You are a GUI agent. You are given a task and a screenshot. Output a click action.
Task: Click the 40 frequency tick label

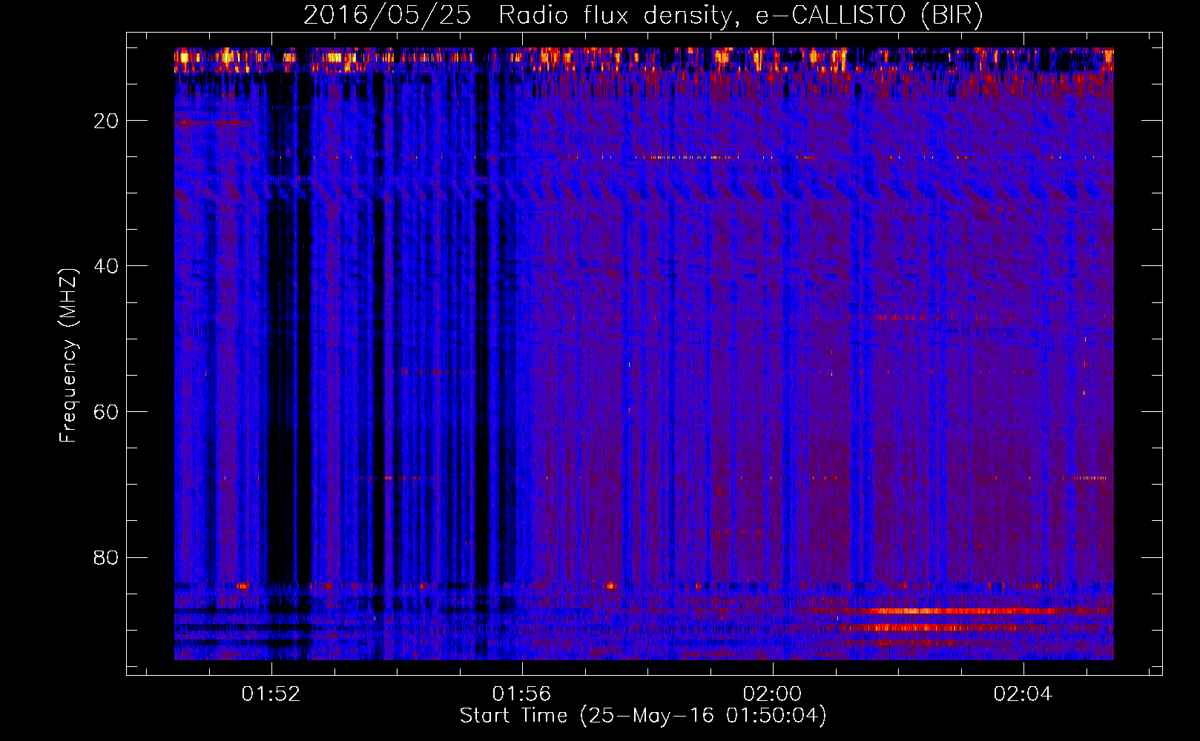pos(107,266)
